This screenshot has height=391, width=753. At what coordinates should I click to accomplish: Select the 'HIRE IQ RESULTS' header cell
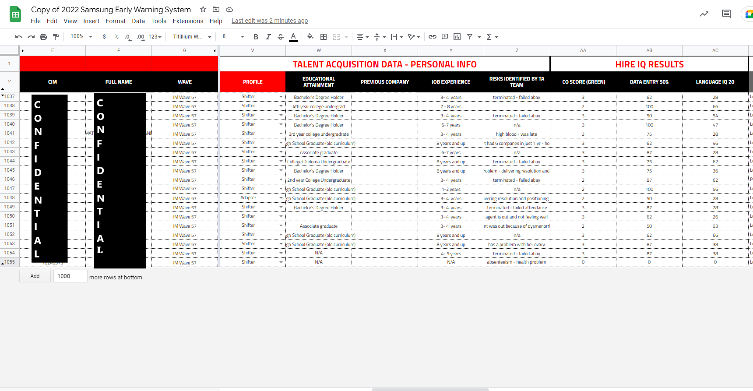click(649, 64)
